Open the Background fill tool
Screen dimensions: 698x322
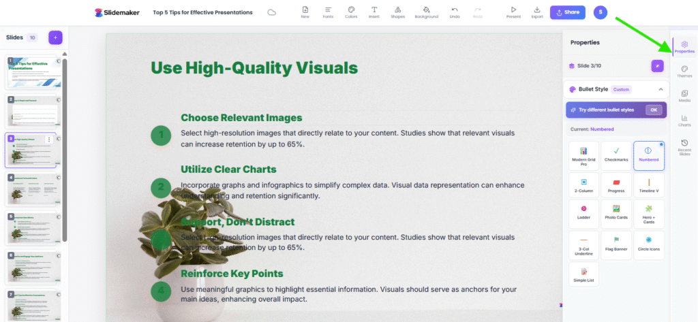[x=426, y=10]
